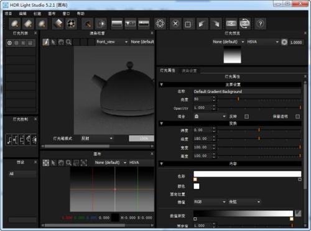Open the RGB dropdown in content section
311x231 pixels.
coord(210,202)
